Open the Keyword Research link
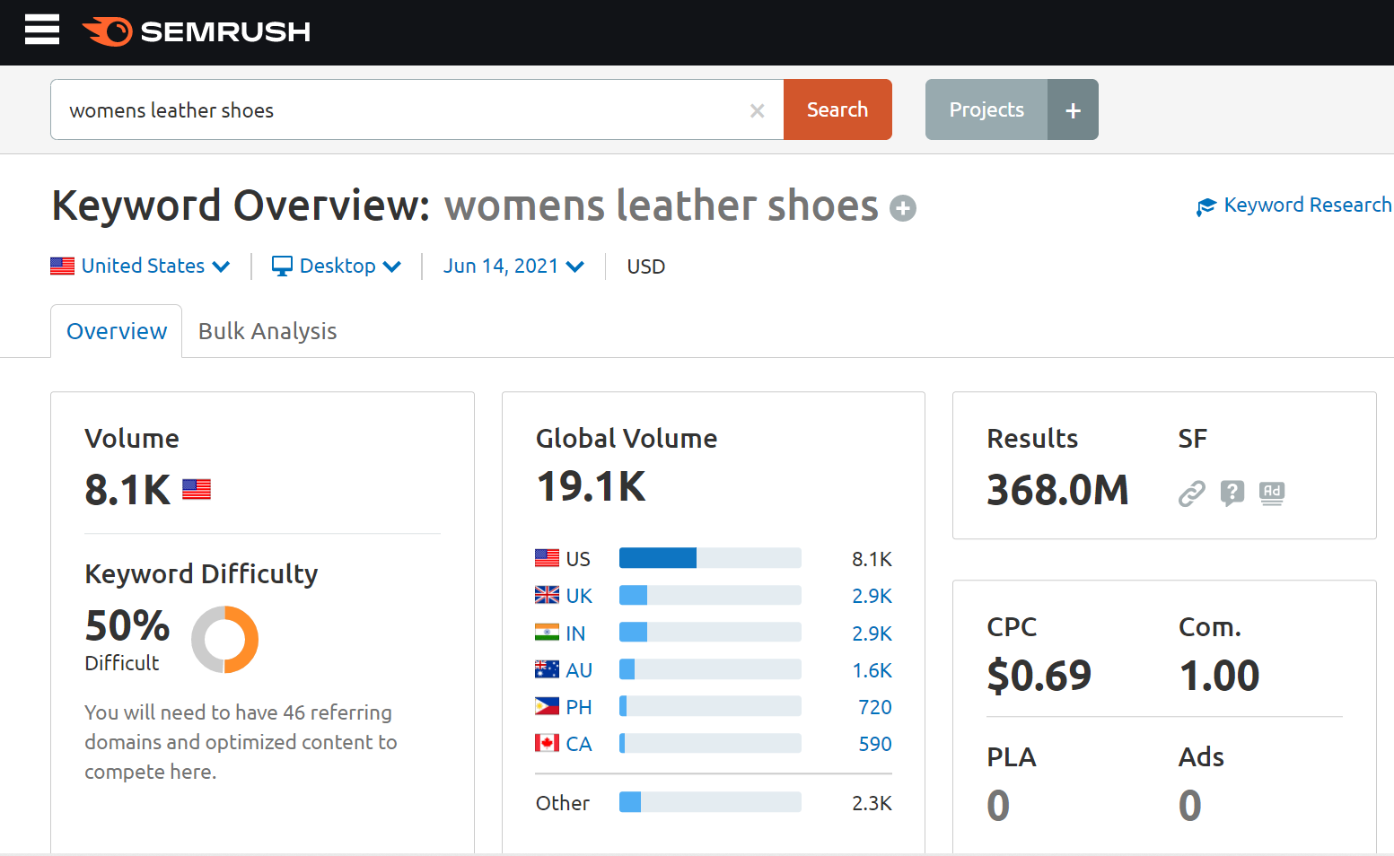1394x856 pixels. pos(1307,205)
